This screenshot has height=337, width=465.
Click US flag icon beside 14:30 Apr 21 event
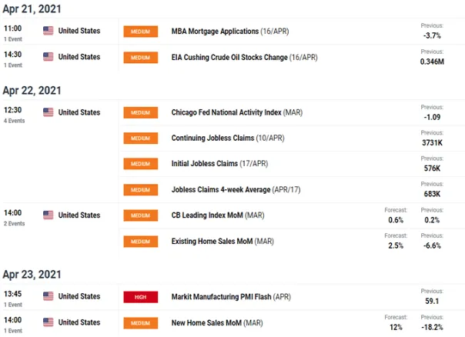48,57
